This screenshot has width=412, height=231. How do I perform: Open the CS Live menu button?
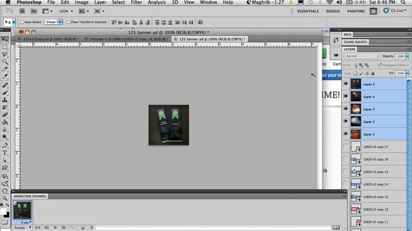coord(395,11)
